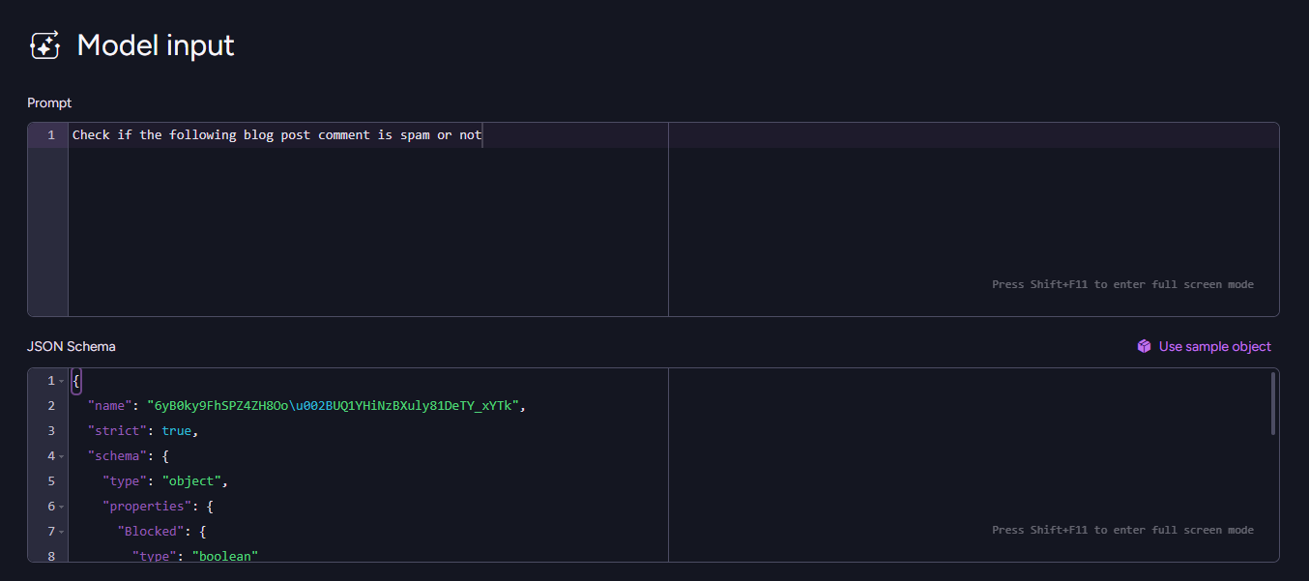
Task: Click the "schema" key on line 4
Action: point(117,456)
